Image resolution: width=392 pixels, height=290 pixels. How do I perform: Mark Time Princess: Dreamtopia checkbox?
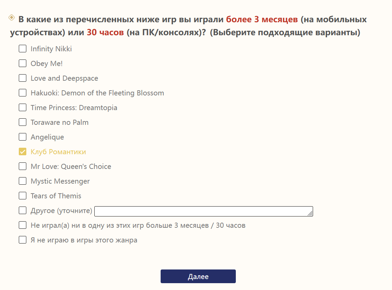[x=23, y=108]
